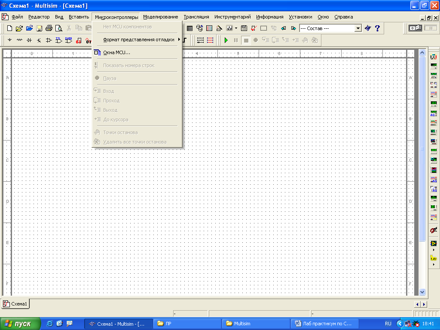
Task: Place a CMOS component
Action: click(68, 40)
